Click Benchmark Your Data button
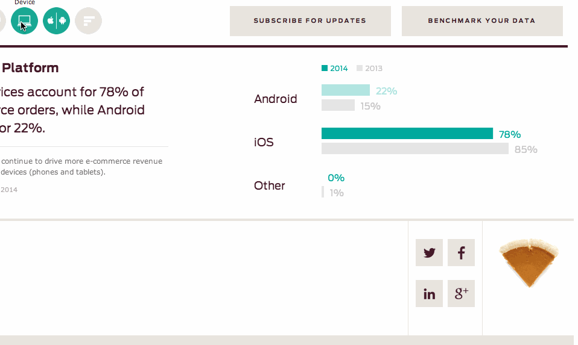578x345 pixels. pos(482,21)
